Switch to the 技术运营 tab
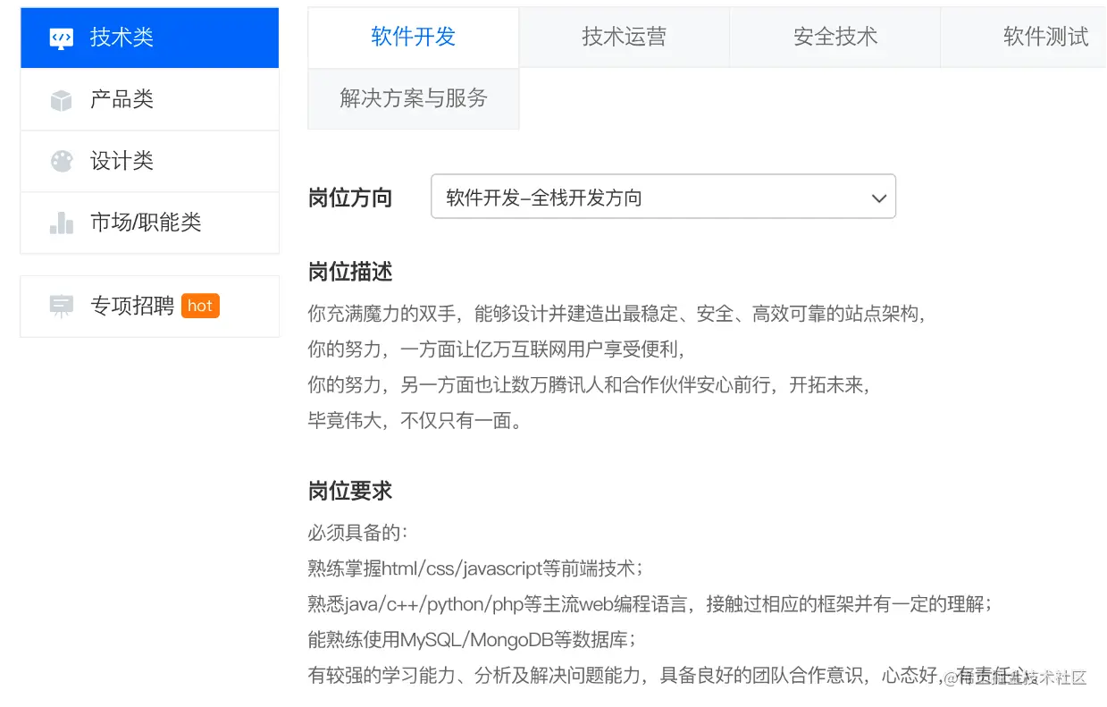The width and height of the screenshot is (1107, 707). click(x=624, y=37)
